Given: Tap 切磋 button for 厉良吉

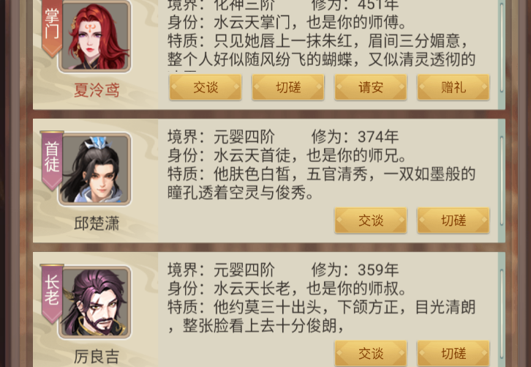Looking at the screenshot, I should click(x=453, y=353).
